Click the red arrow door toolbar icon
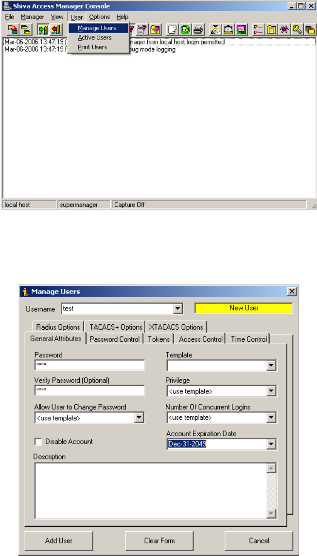The width and height of the screenshot is (317, 556). 55,29
